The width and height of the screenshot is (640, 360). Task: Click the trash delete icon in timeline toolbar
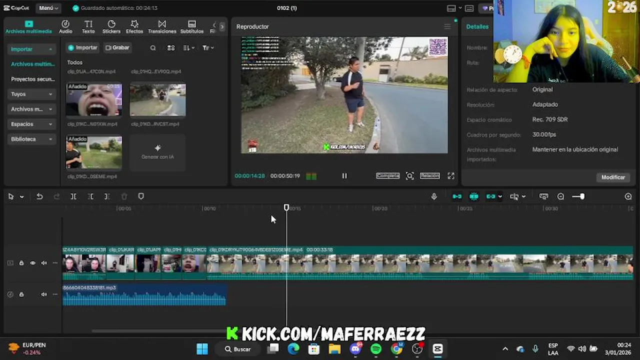[x=124, y=196]
